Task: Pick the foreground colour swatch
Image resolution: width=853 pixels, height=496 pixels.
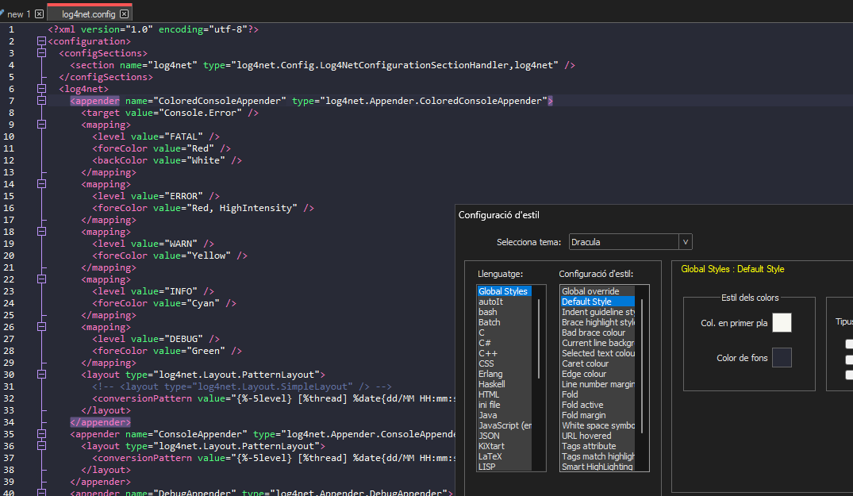Action: [x=782, y=322]
